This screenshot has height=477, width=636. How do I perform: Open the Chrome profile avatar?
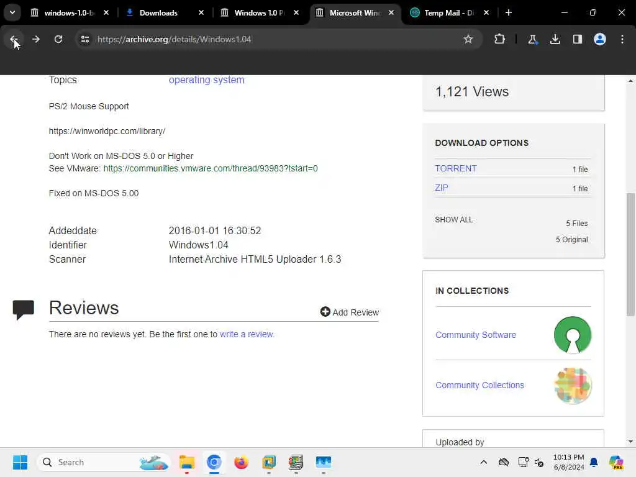click(600, 39)
